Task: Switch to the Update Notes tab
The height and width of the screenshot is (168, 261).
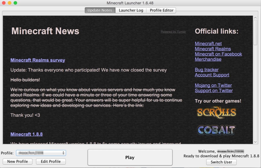Action: tap(100, 10)
